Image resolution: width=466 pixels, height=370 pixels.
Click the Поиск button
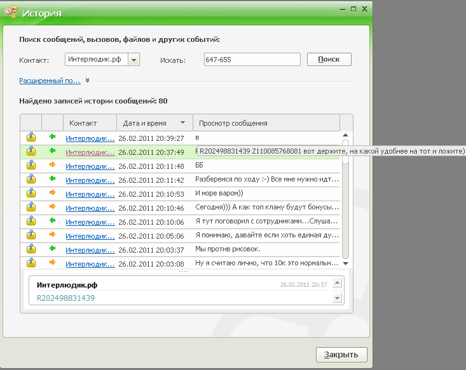click(329, 60)
